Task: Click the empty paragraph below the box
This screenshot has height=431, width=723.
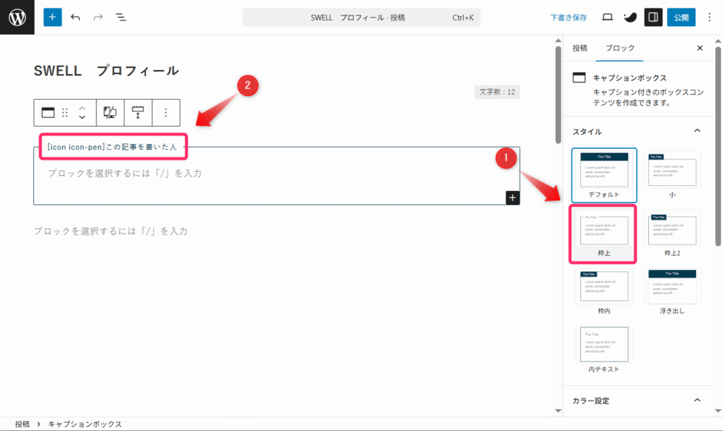Action: point(111,231)
